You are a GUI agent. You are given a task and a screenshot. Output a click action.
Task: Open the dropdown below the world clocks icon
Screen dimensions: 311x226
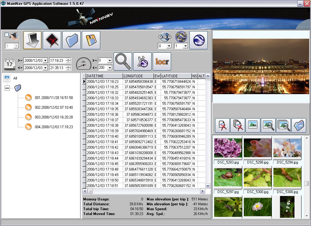pos(169,46)
